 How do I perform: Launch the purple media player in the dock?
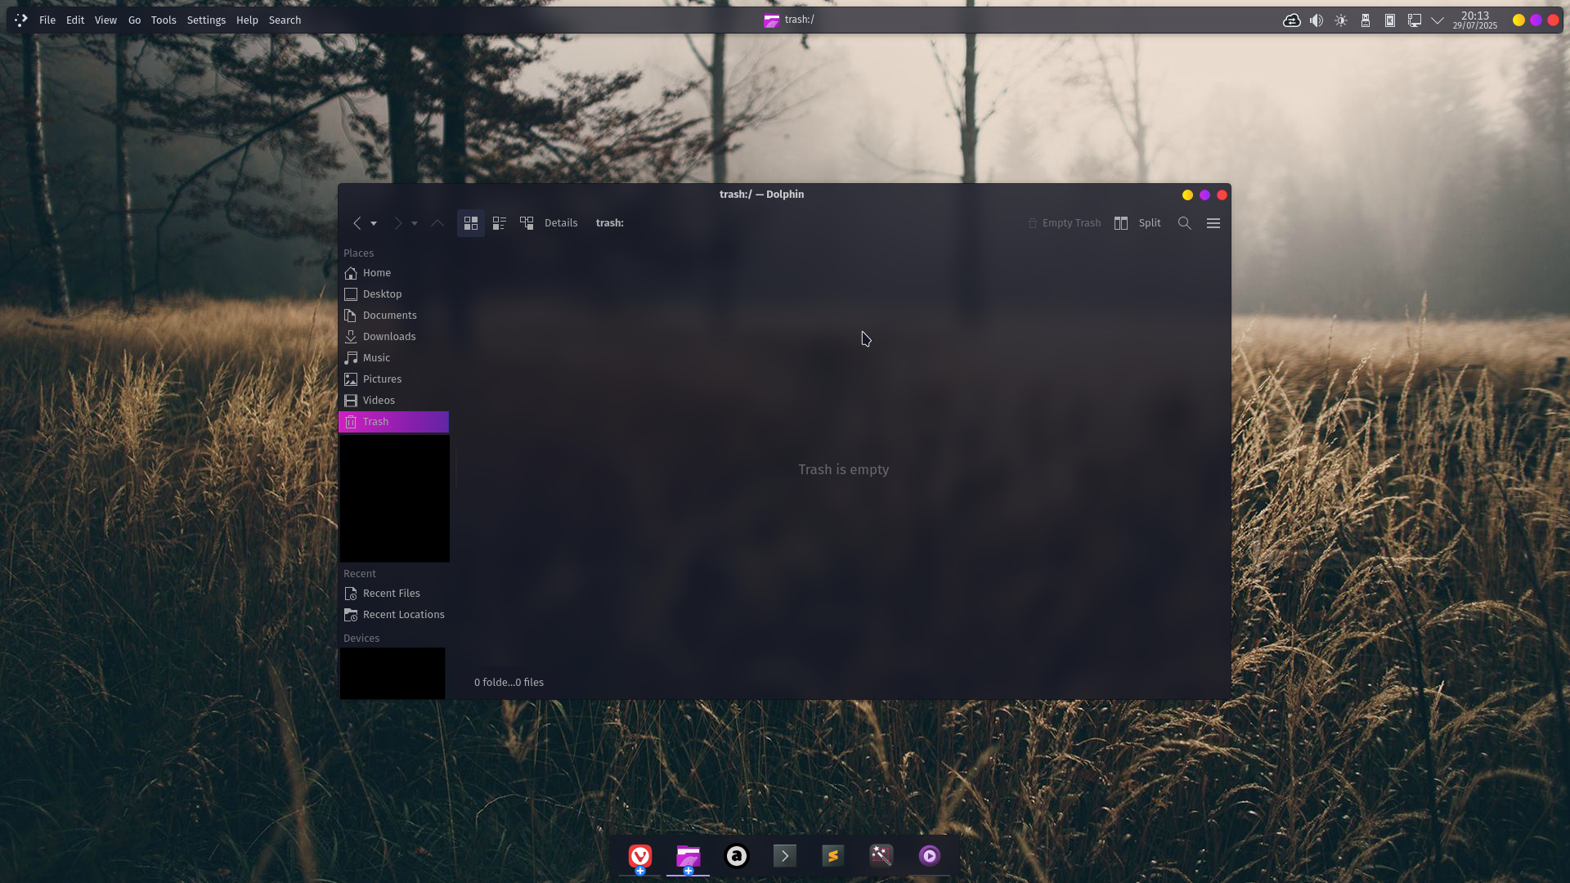point(930,856)
